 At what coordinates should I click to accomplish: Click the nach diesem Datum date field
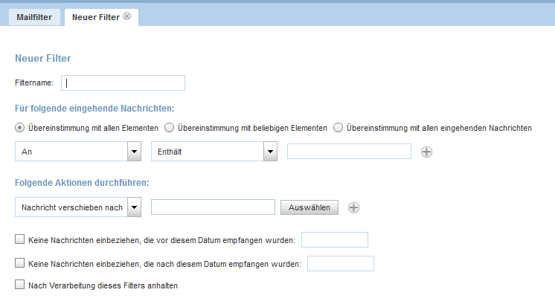(341, 263)
